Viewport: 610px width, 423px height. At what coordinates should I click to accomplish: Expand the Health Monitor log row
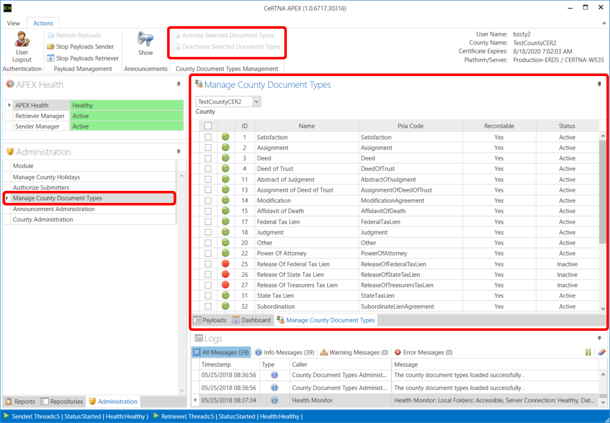(x=196, y=400)
